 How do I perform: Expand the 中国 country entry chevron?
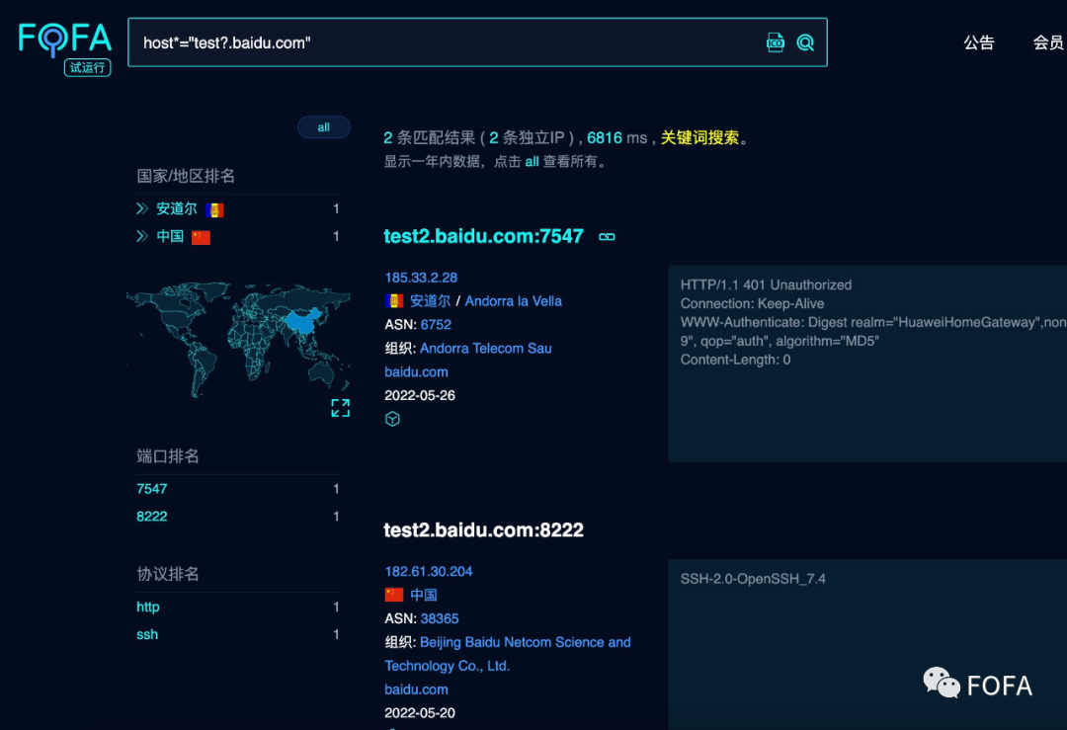click(x=141, y=236)
